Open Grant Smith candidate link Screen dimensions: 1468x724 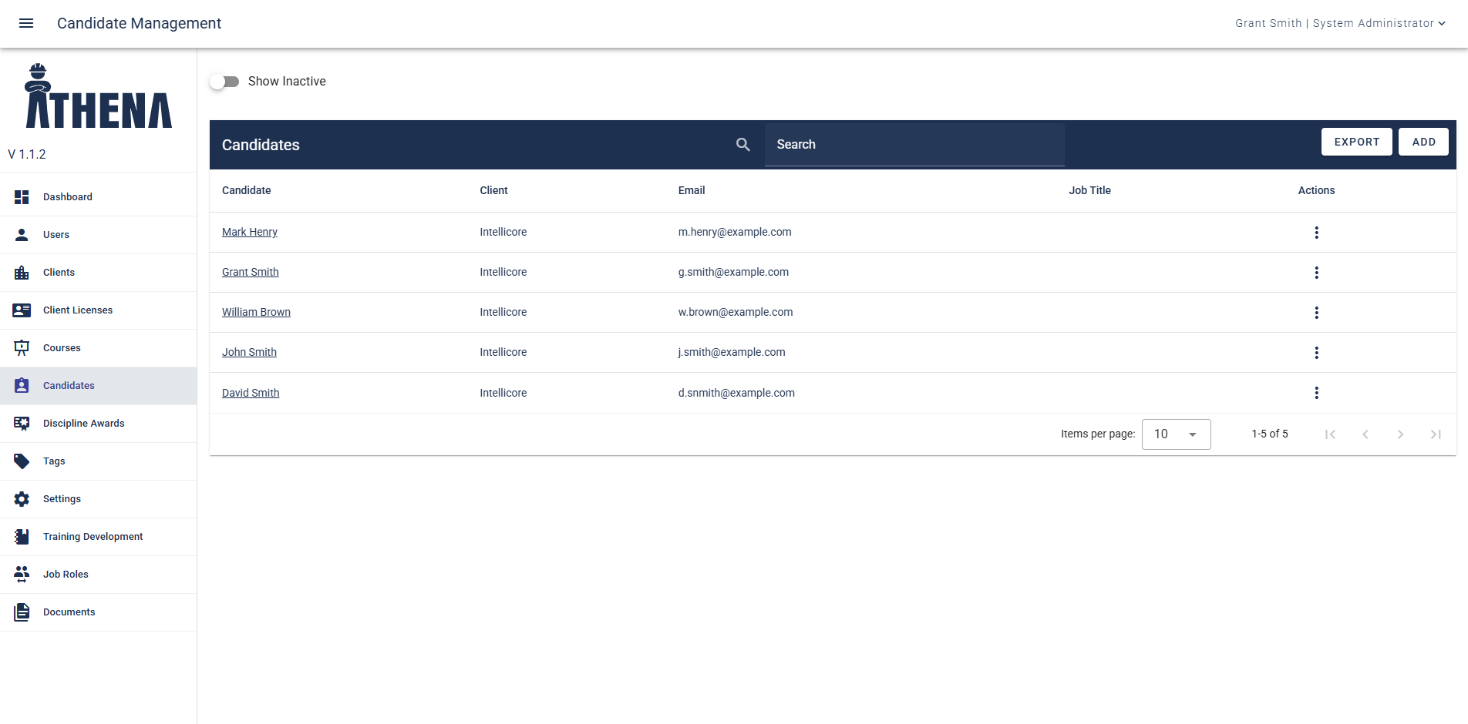251,272
